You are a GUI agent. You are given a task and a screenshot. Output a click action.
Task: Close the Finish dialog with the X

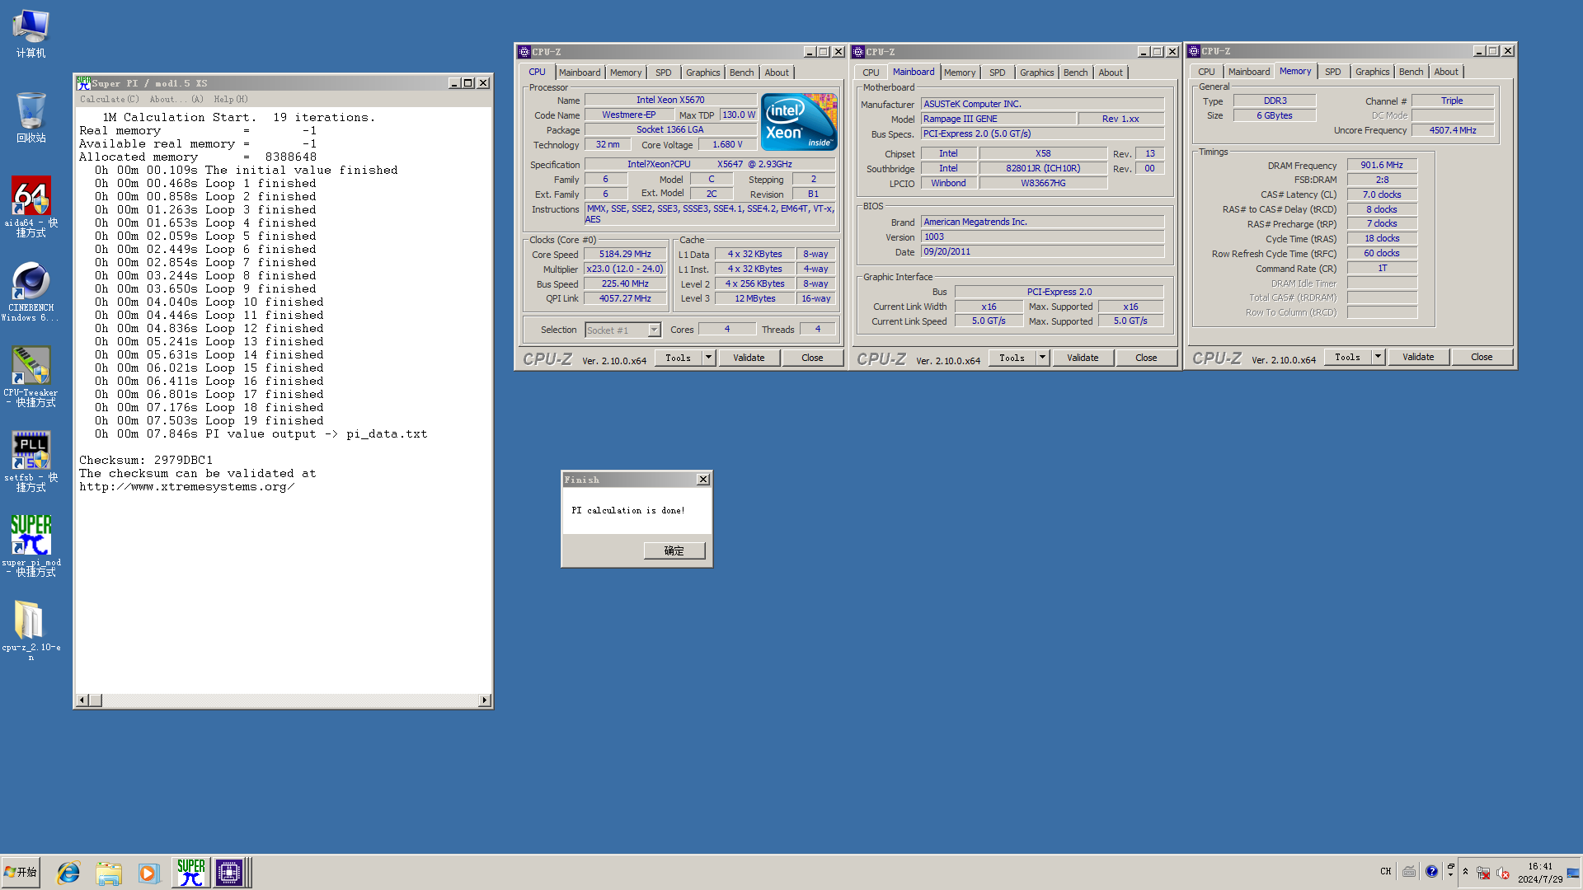703,480
